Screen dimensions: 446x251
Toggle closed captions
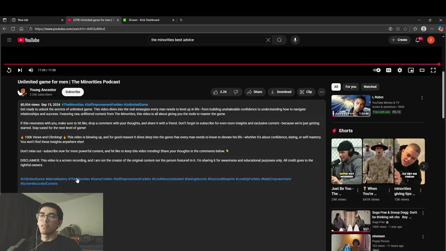tap(389, 70)
